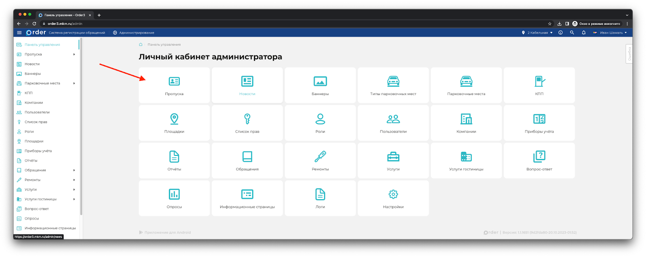
Task: Open Настройки gear icon tile
Action: coord(393,195)
